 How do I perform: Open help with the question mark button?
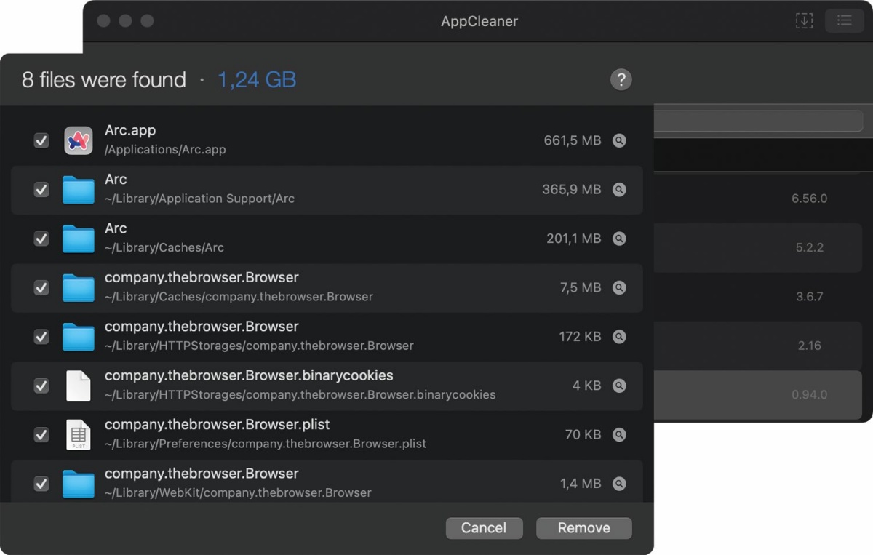621,80
